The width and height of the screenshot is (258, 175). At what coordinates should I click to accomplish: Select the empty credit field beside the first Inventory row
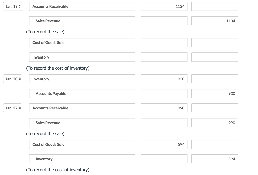(x=215, y=57)
